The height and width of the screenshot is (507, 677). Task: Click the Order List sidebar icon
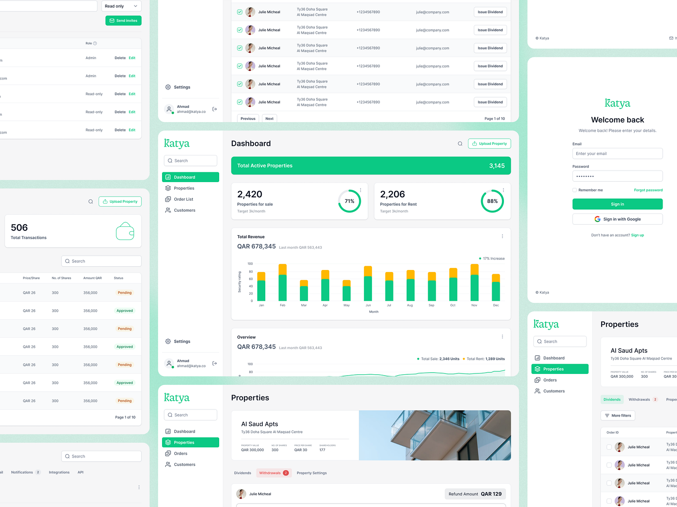[168, 199]
